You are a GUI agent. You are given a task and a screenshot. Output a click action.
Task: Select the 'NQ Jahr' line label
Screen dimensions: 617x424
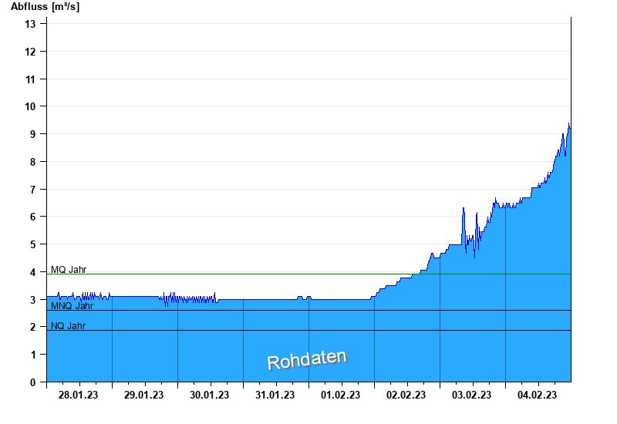(x=68, y=325)
